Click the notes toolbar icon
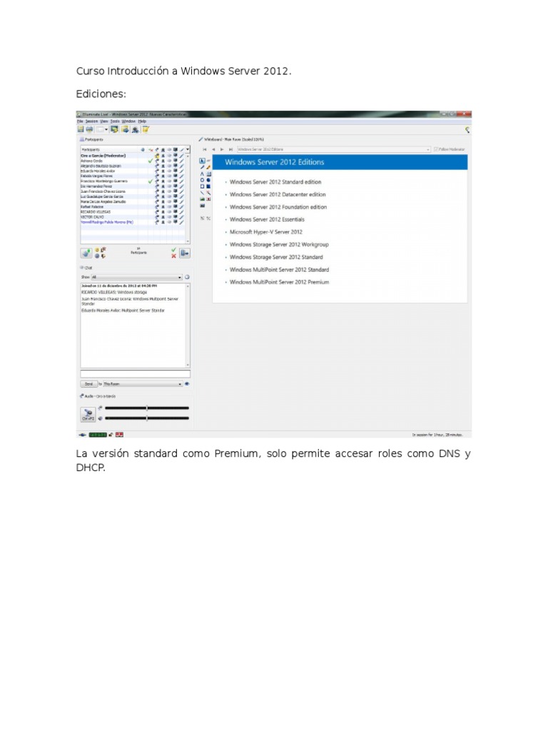This screenshot has height=731, width=548. [x=146, y=129]
